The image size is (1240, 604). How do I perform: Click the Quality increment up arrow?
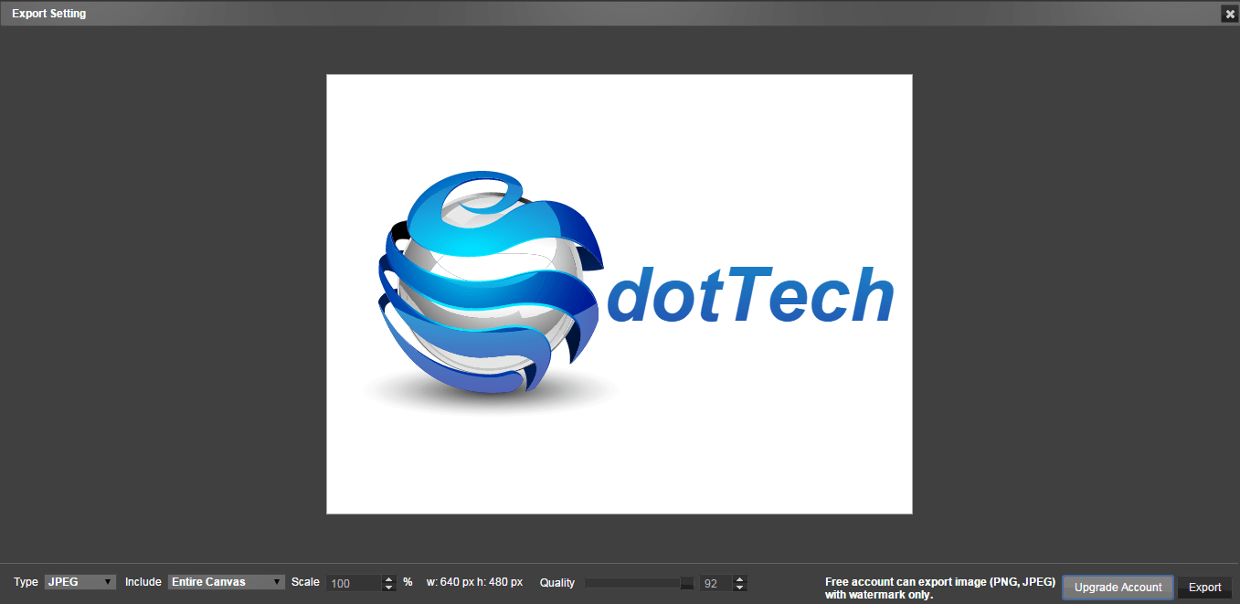[738, 578]
